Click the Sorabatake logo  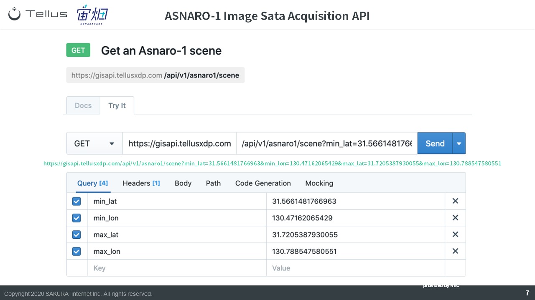92,15
